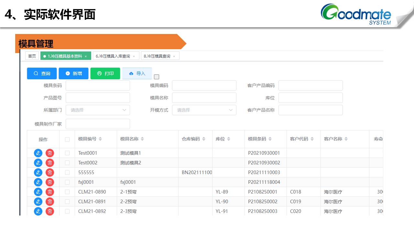Click the delete icon for Test0002 row
Viewport: 414px width, 233px height.
tap(50, 163)
